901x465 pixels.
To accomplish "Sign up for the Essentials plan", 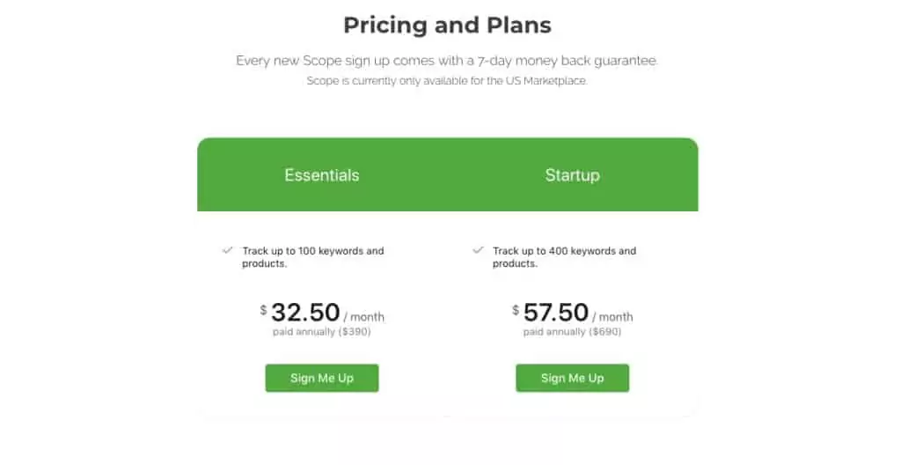I will 322,378.
